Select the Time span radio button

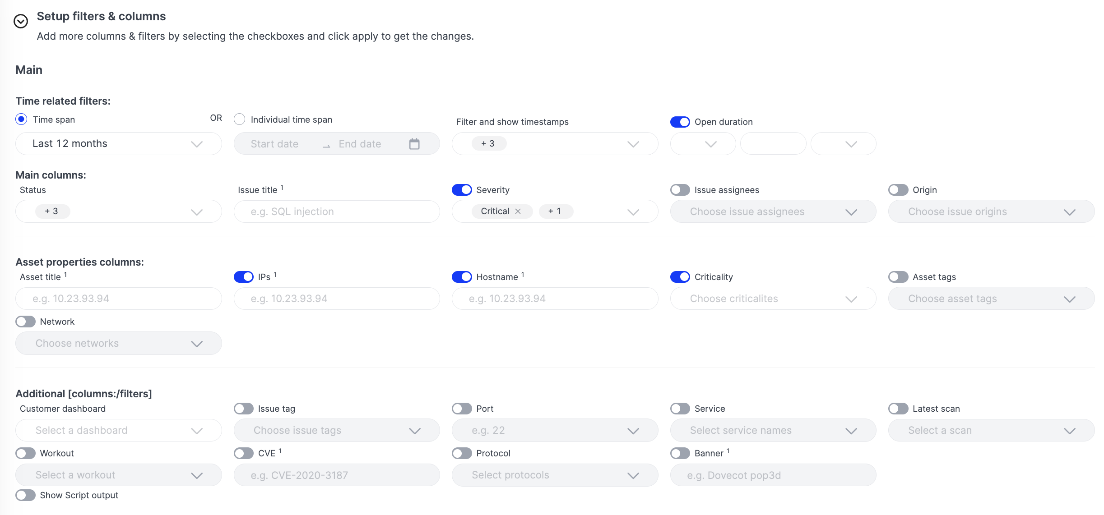(21, 119)
